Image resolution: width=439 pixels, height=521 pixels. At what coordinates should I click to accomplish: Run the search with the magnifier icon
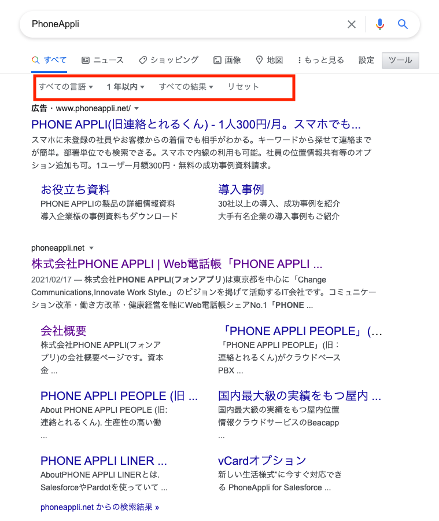(403, 24)
